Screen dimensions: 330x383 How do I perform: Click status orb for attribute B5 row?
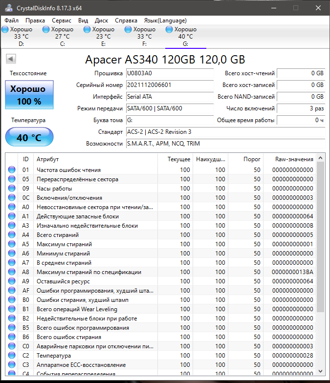(12, 327)
